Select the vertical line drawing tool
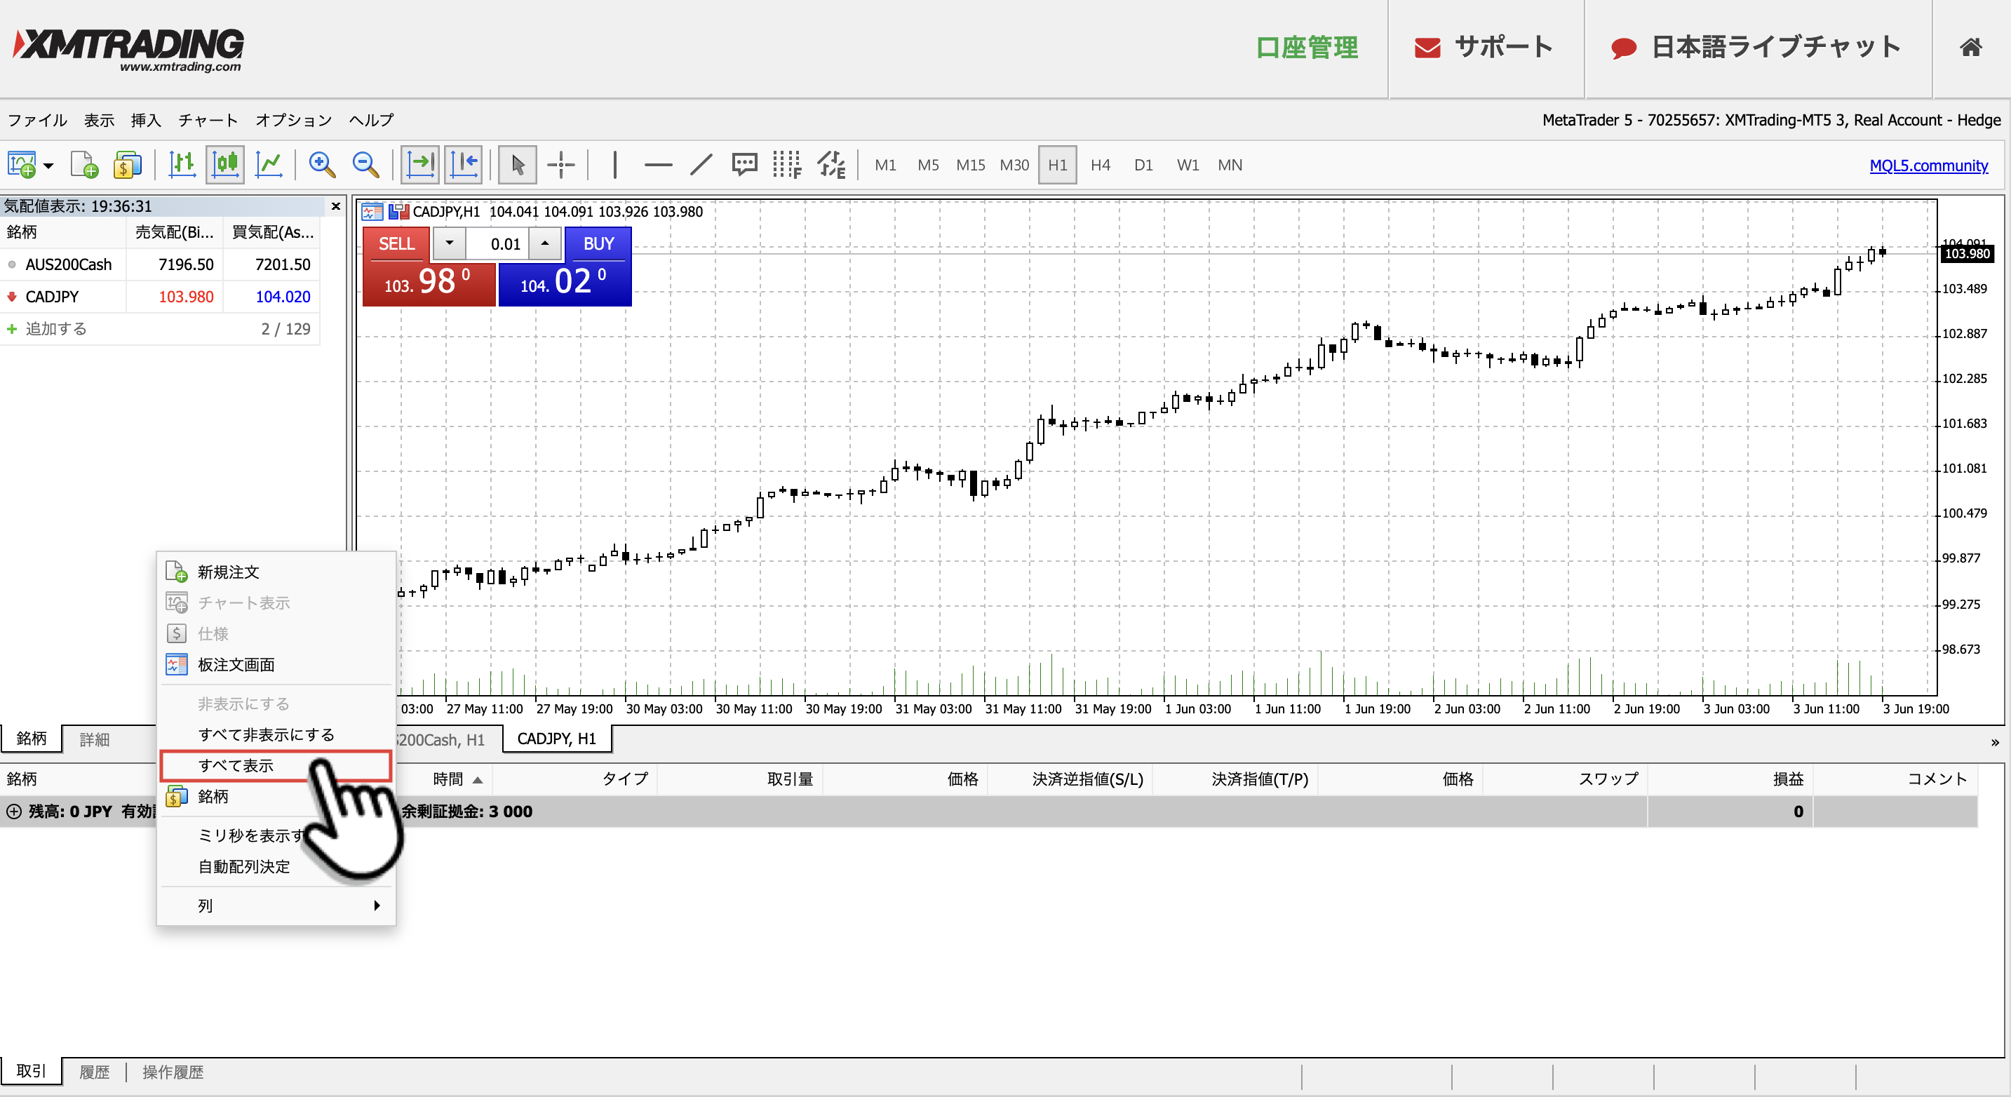2011x1097 pixels. coord(615,165)
